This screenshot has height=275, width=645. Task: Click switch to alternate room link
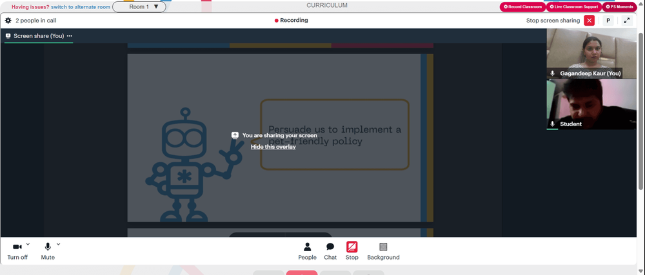click(x=81, y=7)
